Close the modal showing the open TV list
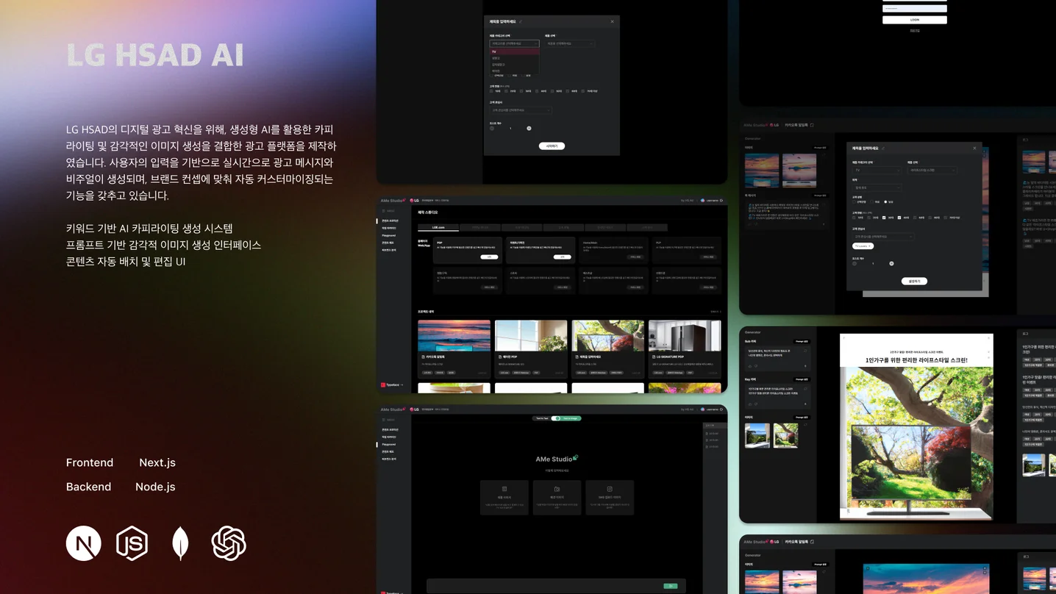Screen dimensions: 1056x594 tap(612, 21)
